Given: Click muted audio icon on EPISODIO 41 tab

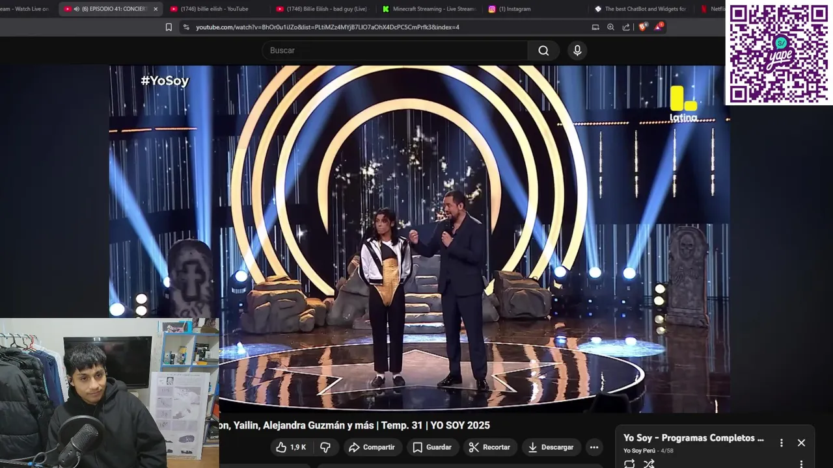Looking at the screenshot, I should pyautogui.click(x=76, y=9).
